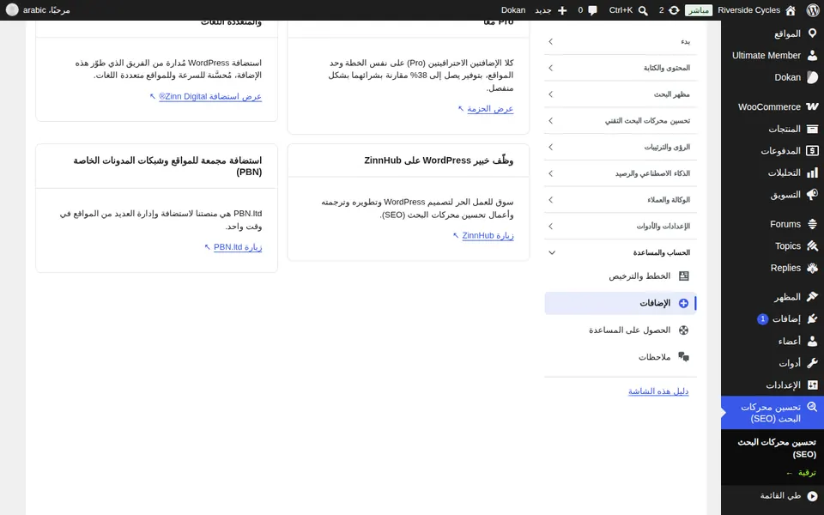Expand the الإعدادات والأدوات section
Screen dimensions: 824x515
pyautogui.click(x=621, y=226)
